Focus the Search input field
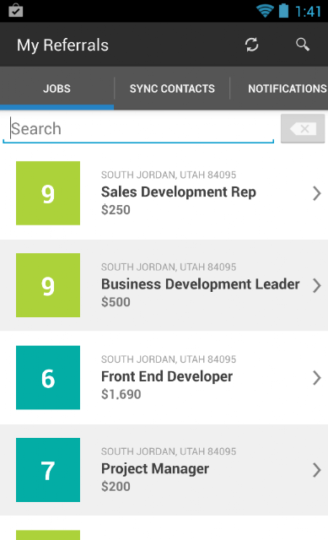 (138, 129)
